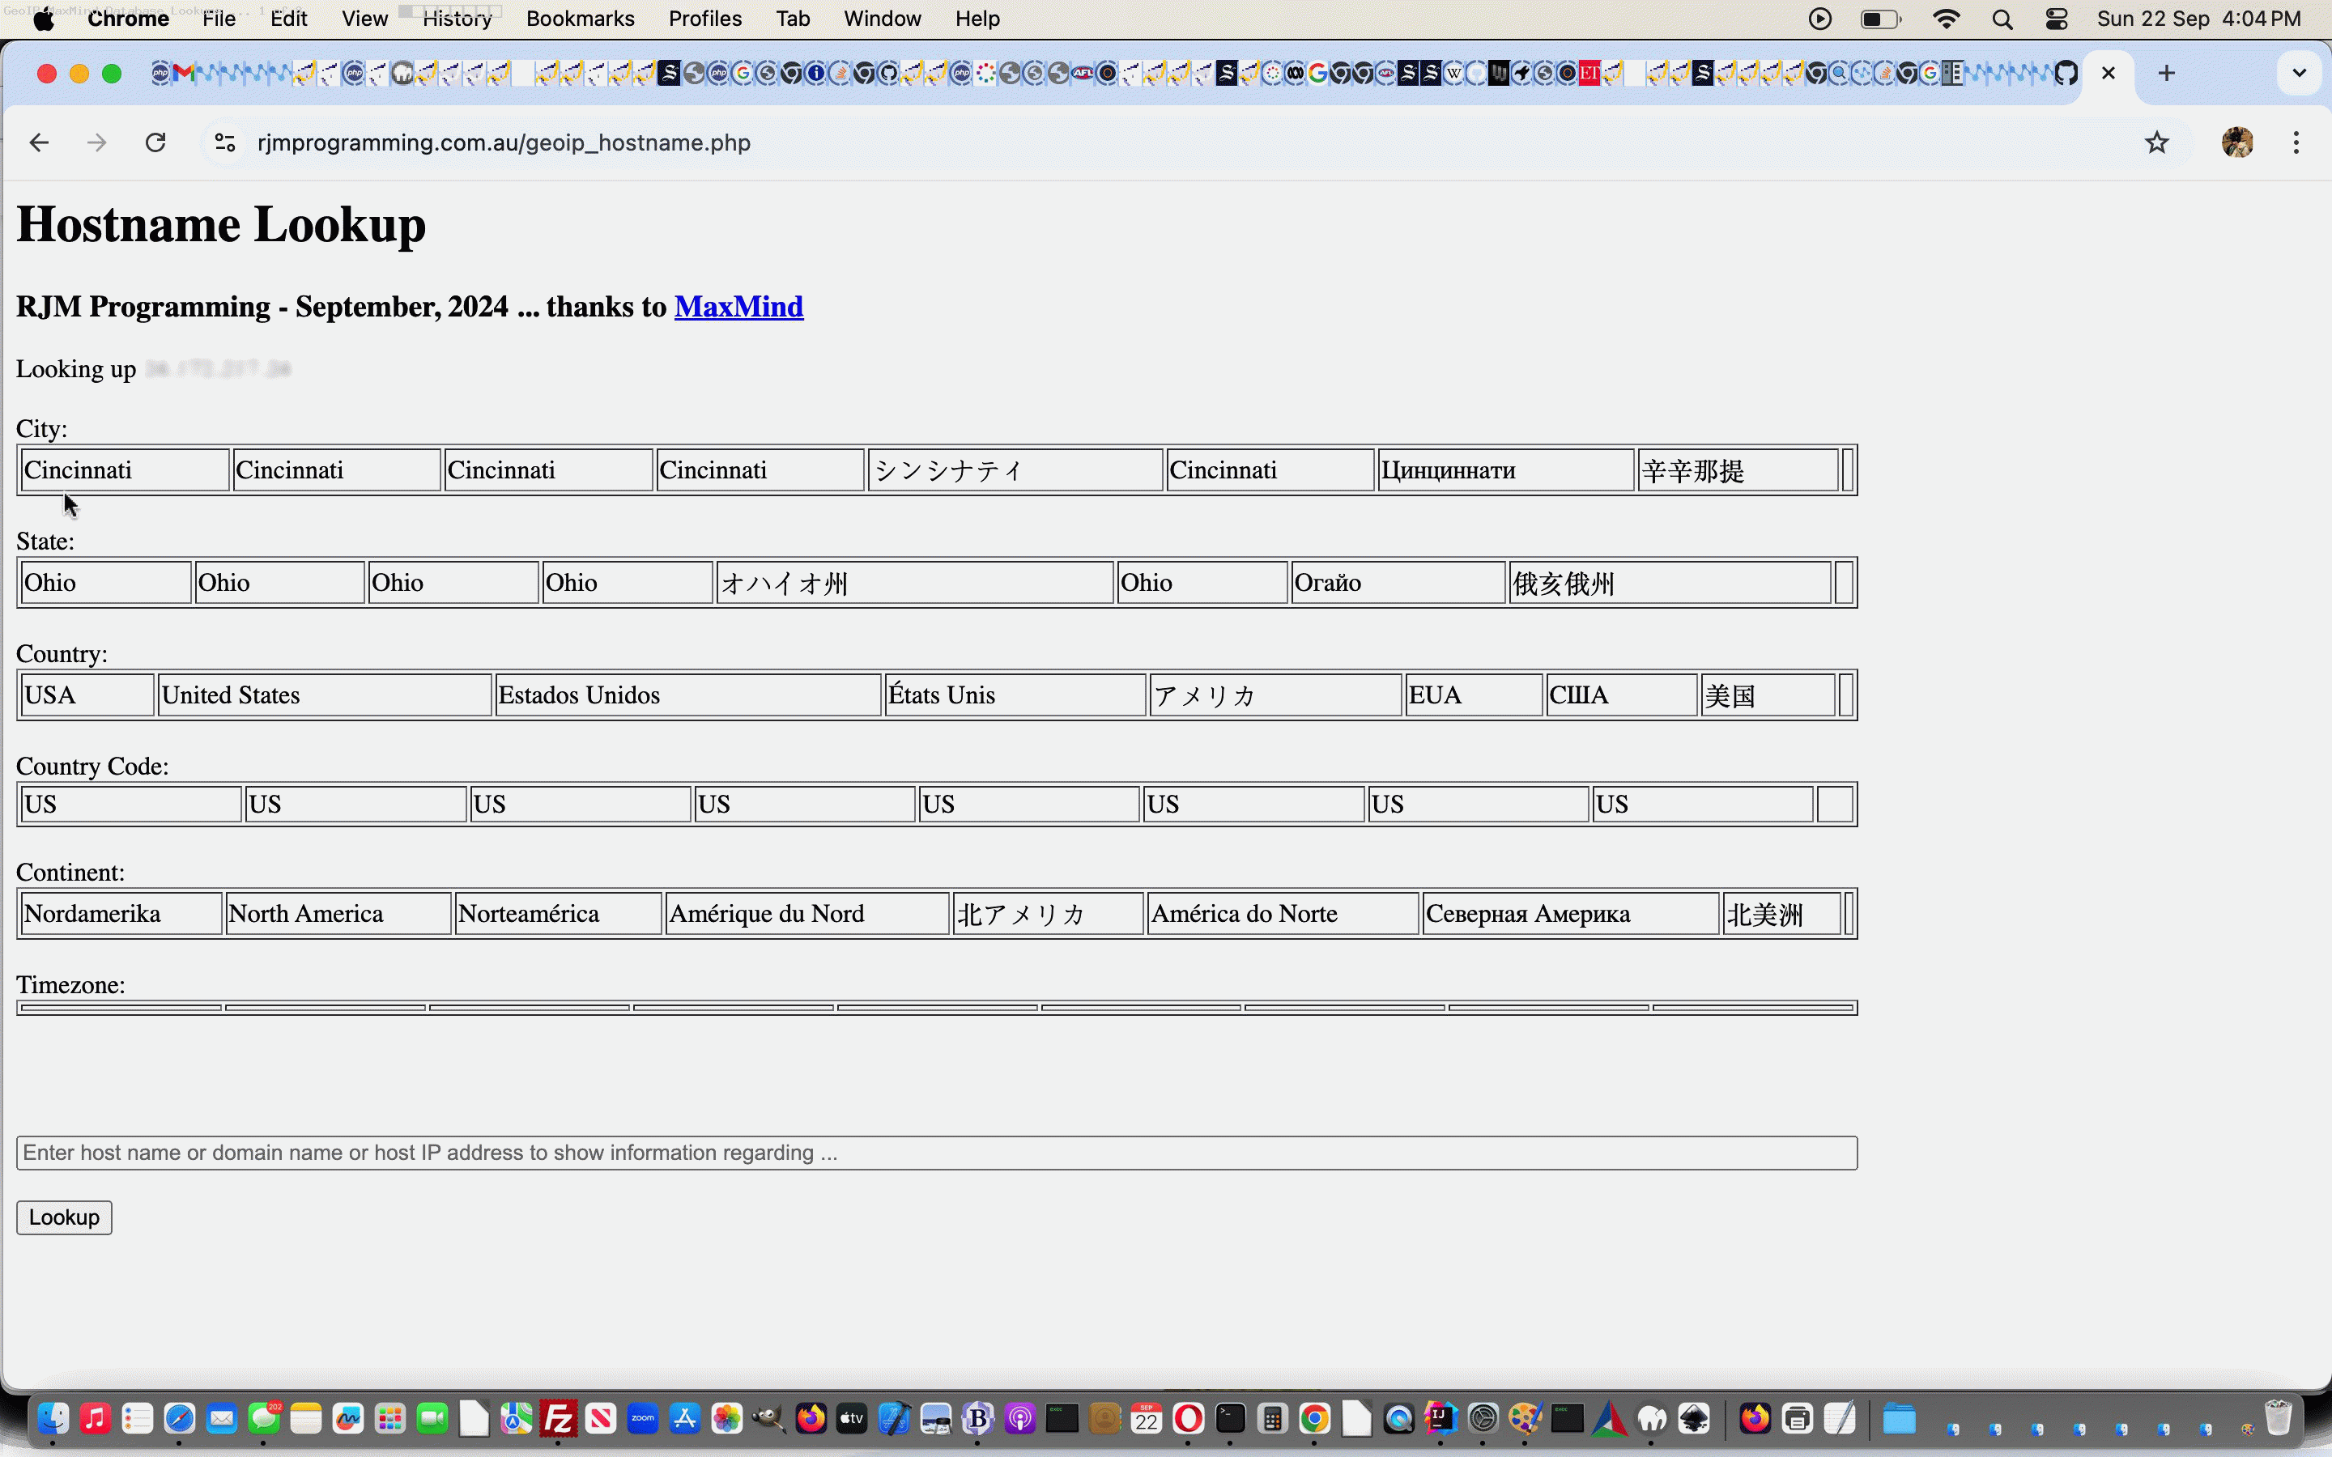Click the Chrome profile avatar
The width and height of the screenshot is (2332, 1457).
point(2236,142)
